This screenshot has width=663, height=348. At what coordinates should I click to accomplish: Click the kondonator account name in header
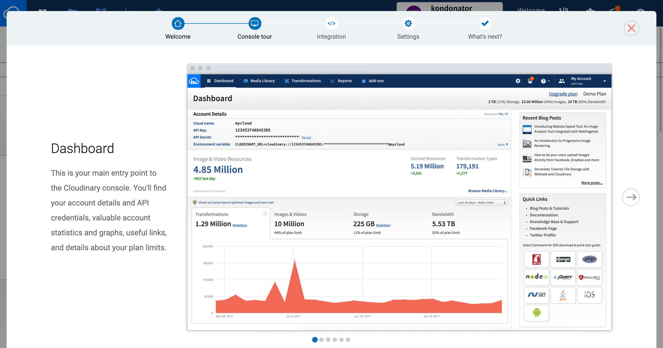(x=451, y=8)
